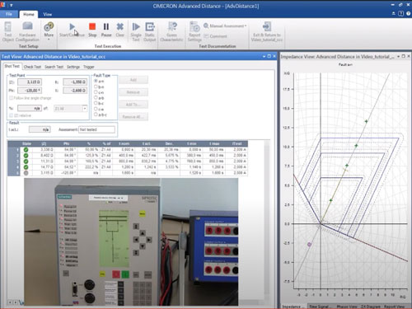Screen dimensions: 412x309
Task: Select the c-a fault type
Action: point(96,109)
